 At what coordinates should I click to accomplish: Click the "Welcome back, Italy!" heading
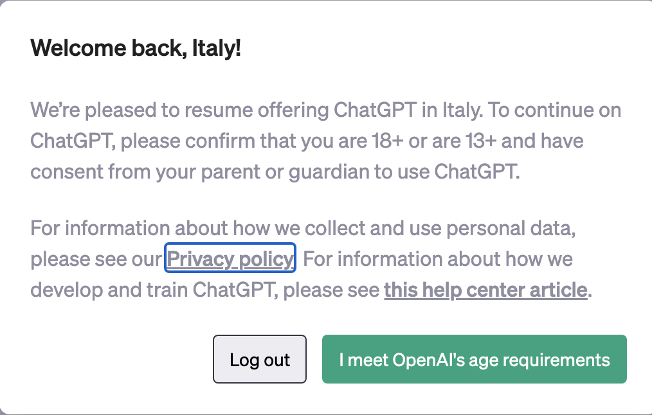click(x=136, y=48)
